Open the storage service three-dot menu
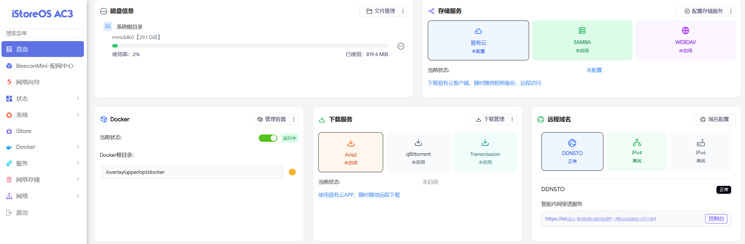 point(731,11)
